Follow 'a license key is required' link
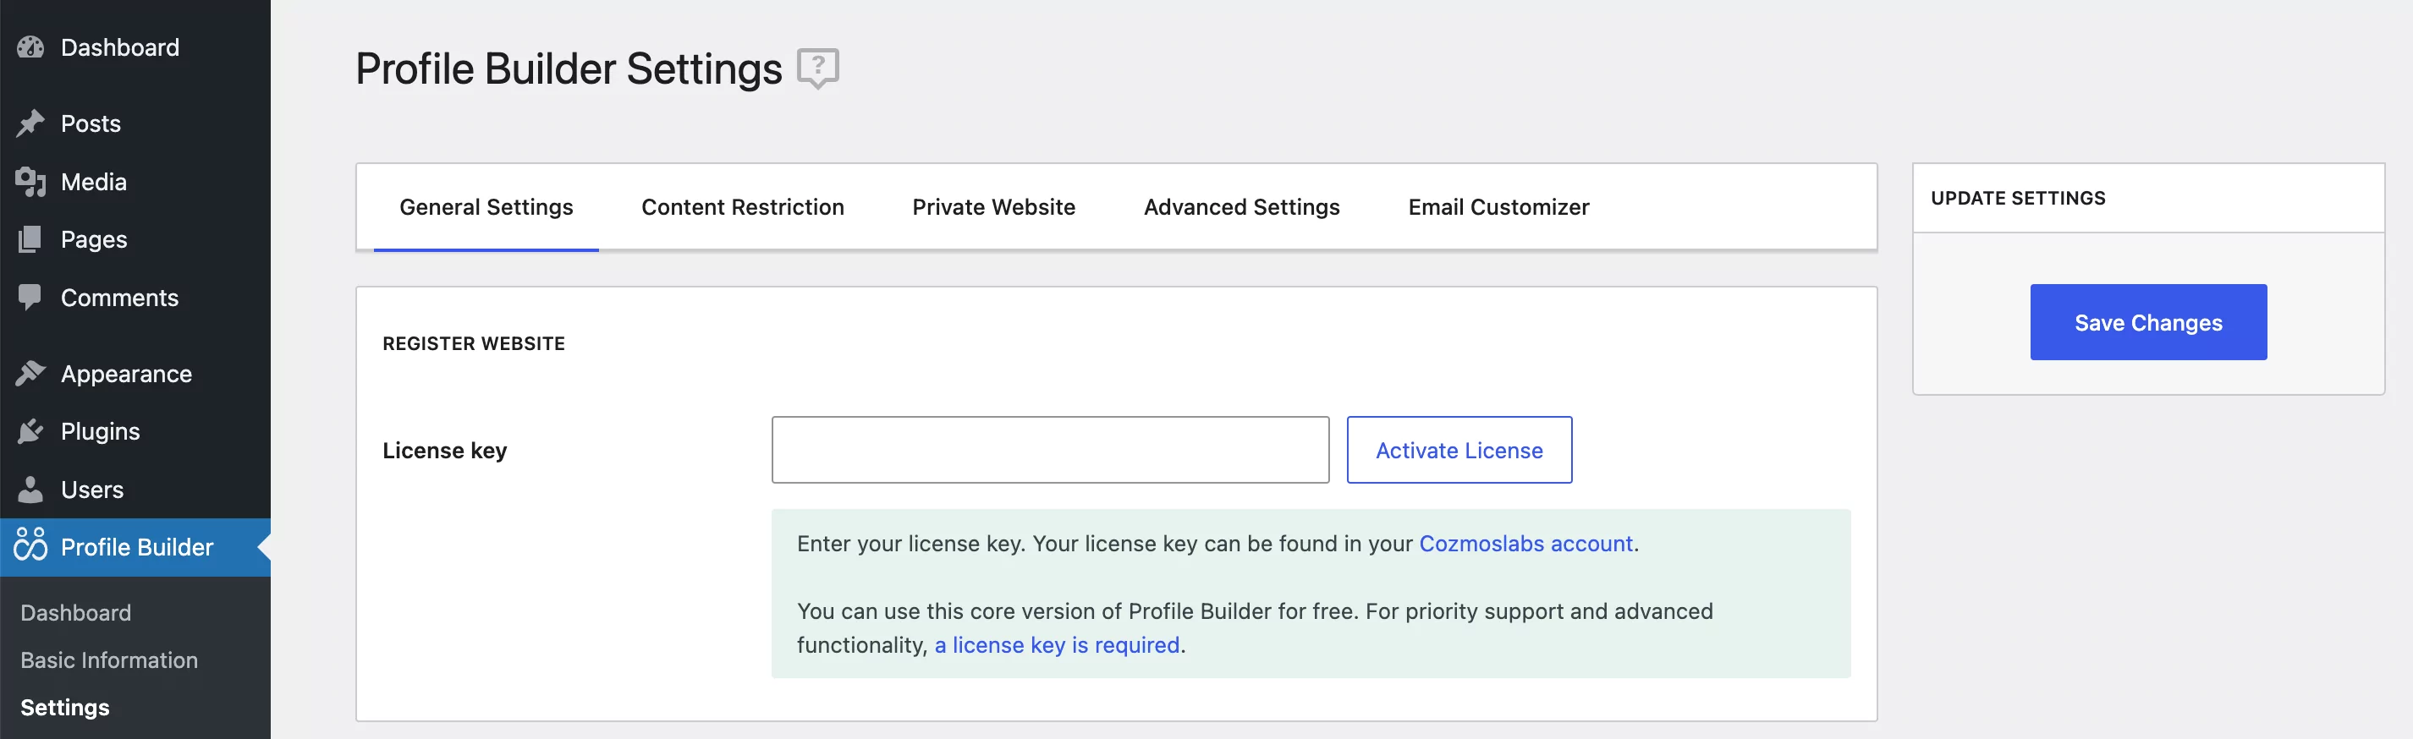Screen dimensions: 2413x739 pyautogui.click(x=1057, y=644)
